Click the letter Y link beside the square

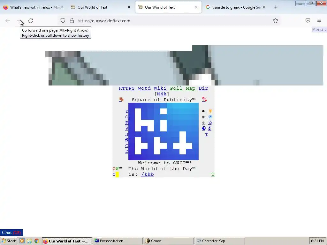pos(126,111)
